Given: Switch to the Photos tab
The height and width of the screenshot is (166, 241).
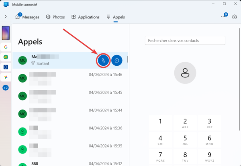Looking at the screenshot, I should pyautogui.click(x=55, y=17).
